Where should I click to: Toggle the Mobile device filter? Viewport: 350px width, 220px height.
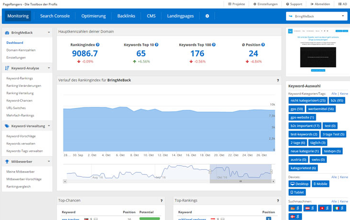pos(321,183)
